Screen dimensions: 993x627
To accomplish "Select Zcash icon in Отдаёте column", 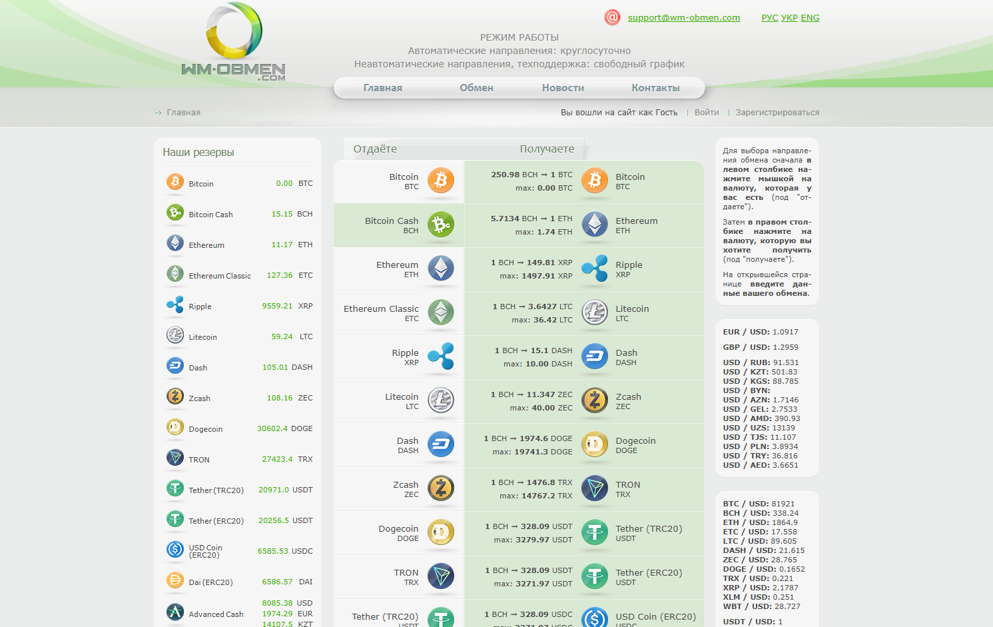I will (x=441, y=488).
